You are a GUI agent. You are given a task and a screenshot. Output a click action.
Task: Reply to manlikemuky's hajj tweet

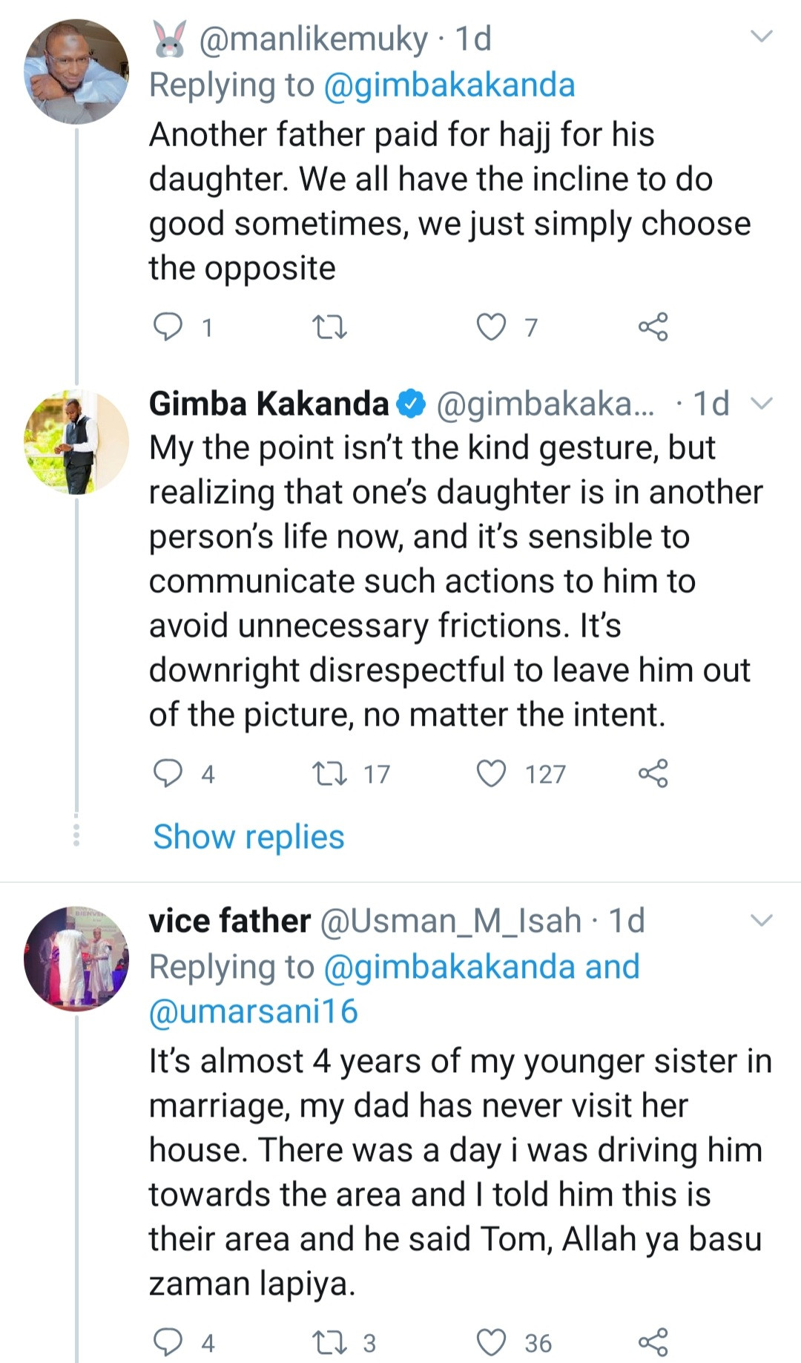[168, 326]
